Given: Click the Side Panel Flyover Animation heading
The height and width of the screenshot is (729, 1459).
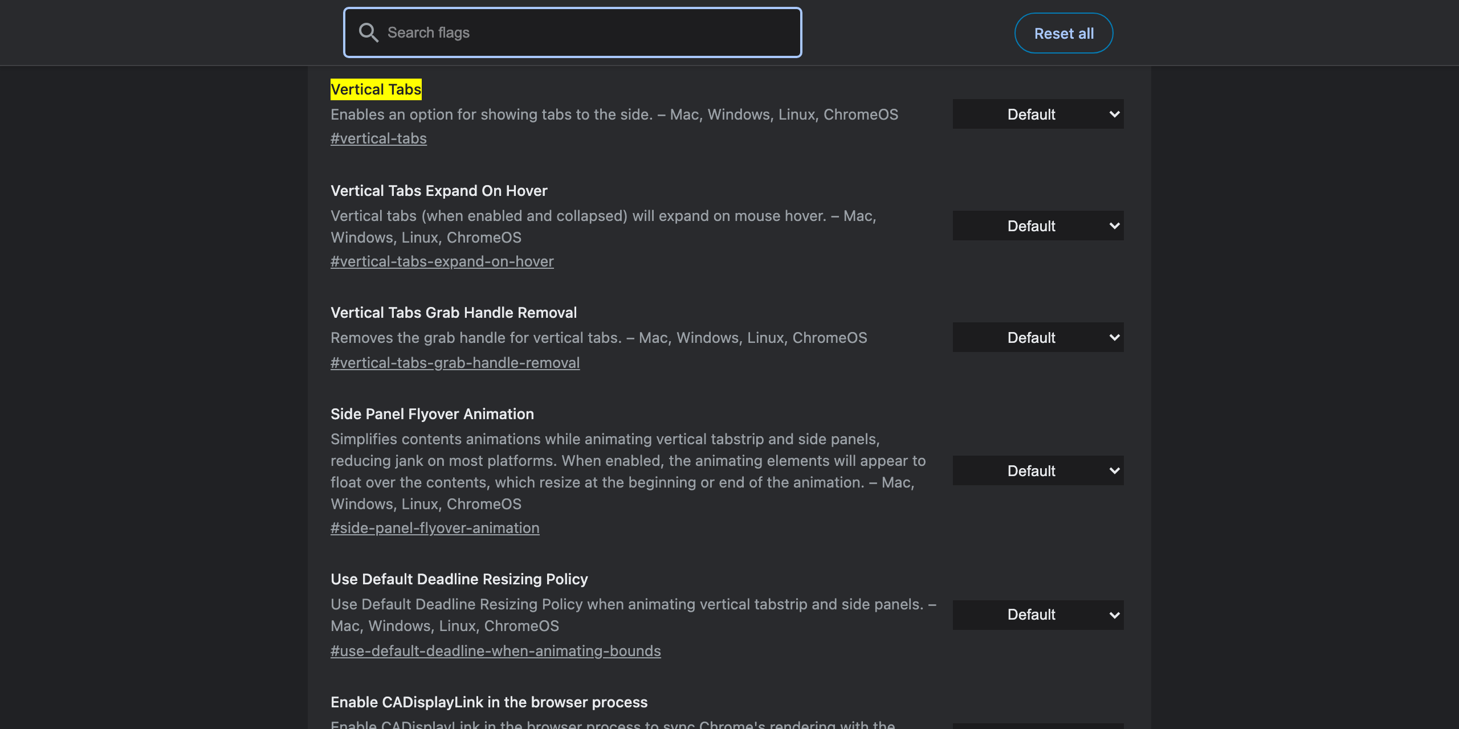Looking at the screenshot, I should point(432,414).
